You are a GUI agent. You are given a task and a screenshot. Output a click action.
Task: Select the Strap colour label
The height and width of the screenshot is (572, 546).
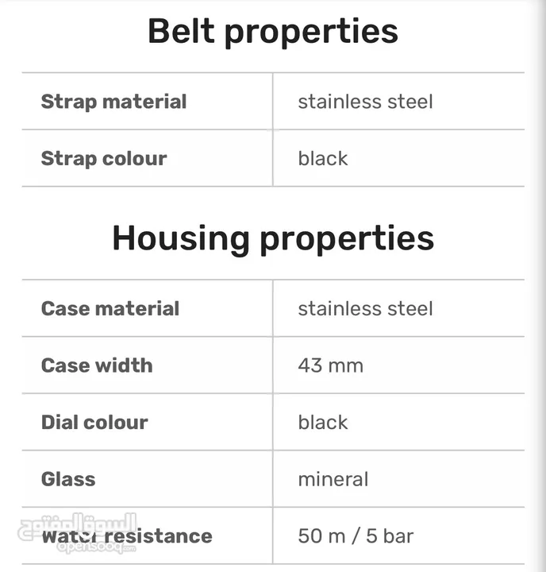coord(104,158)
